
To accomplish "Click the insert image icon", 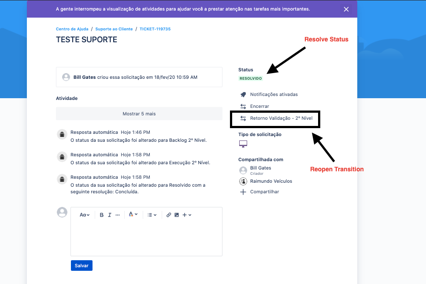I will click(177, 215).
